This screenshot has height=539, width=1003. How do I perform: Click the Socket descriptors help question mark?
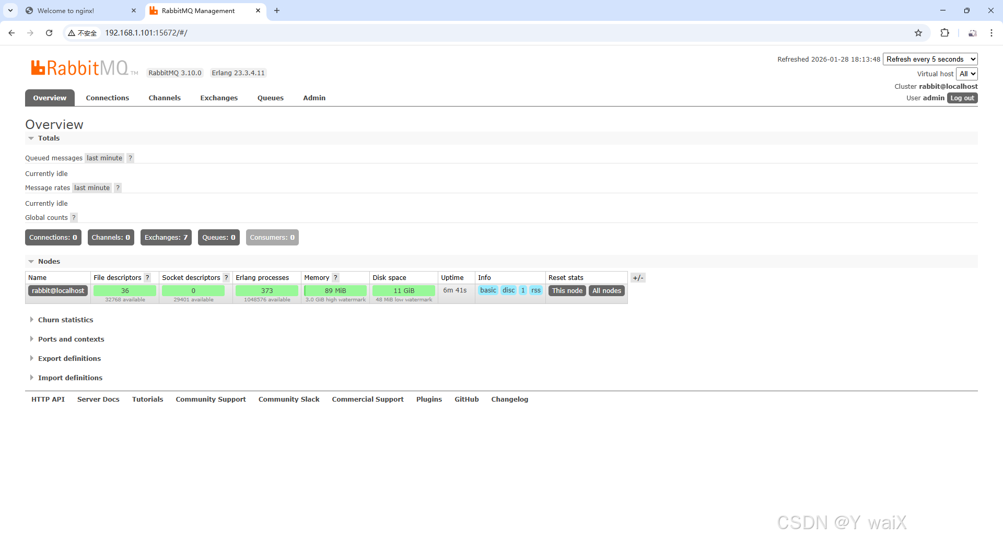point(226,278)
